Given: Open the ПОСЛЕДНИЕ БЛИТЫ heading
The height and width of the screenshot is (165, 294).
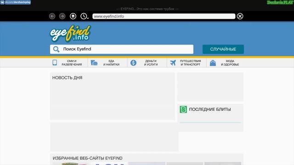Looking at the screenshot, I should (x=210, y=110).
